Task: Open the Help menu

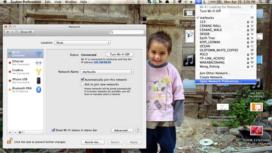Action: tap(83, 2)
